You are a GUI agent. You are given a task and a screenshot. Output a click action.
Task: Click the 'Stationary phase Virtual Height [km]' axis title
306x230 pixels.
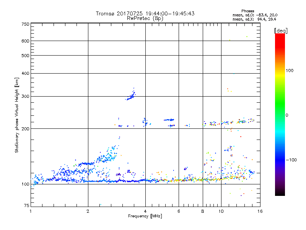click(17, 115)
